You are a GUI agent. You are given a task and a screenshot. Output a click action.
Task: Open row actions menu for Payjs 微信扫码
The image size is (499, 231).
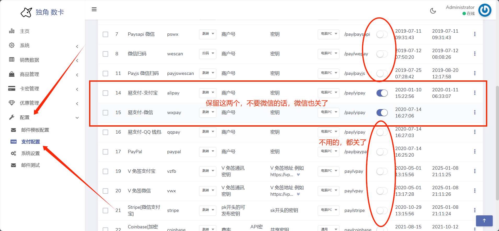coord(475,73)
